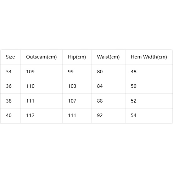Select hem width value 48

(x=134, y=72)
